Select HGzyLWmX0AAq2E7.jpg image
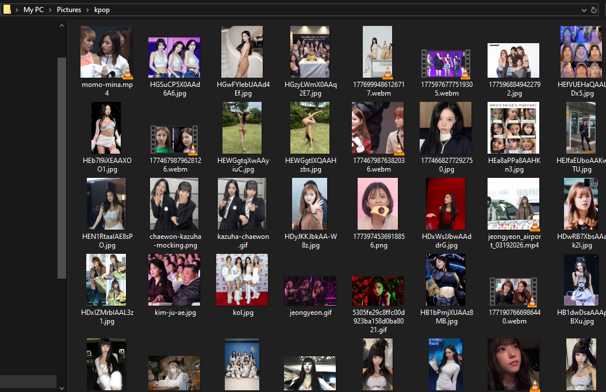 tap(310, 52)
